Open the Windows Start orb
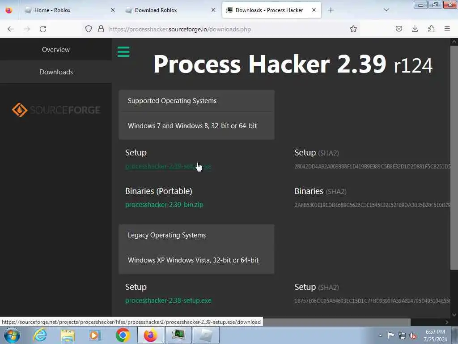 click(x=12, y=335)
